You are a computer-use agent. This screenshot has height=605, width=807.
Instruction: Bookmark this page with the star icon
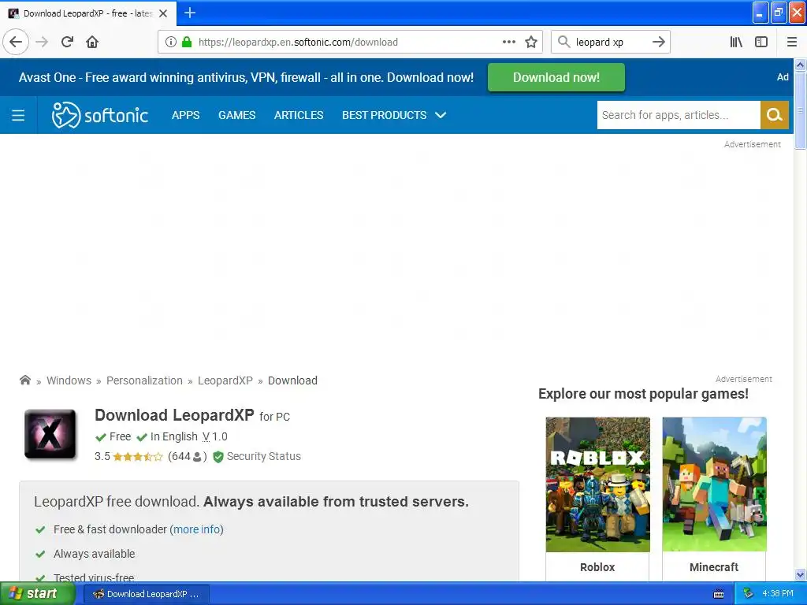(531, 42)
